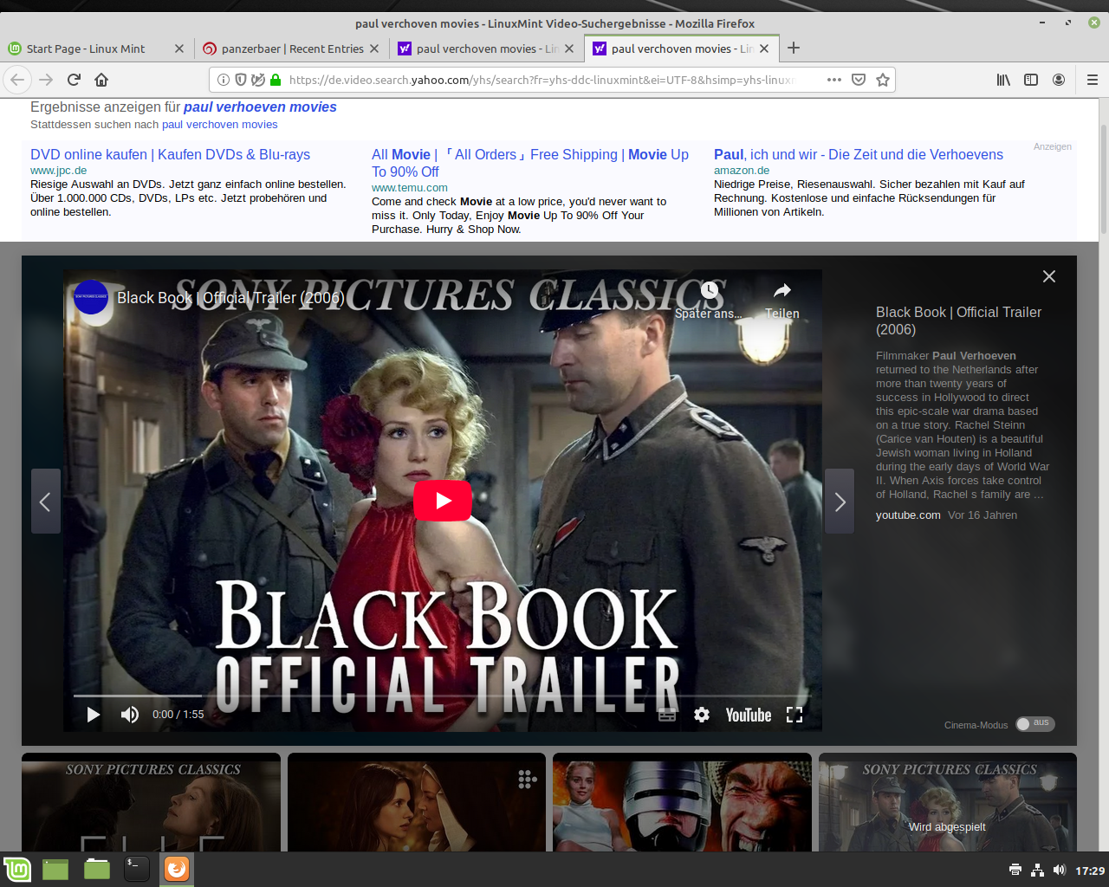Bookmark this page with the star
Viewport: 1109px width, 887px height.
click(883, 80)
